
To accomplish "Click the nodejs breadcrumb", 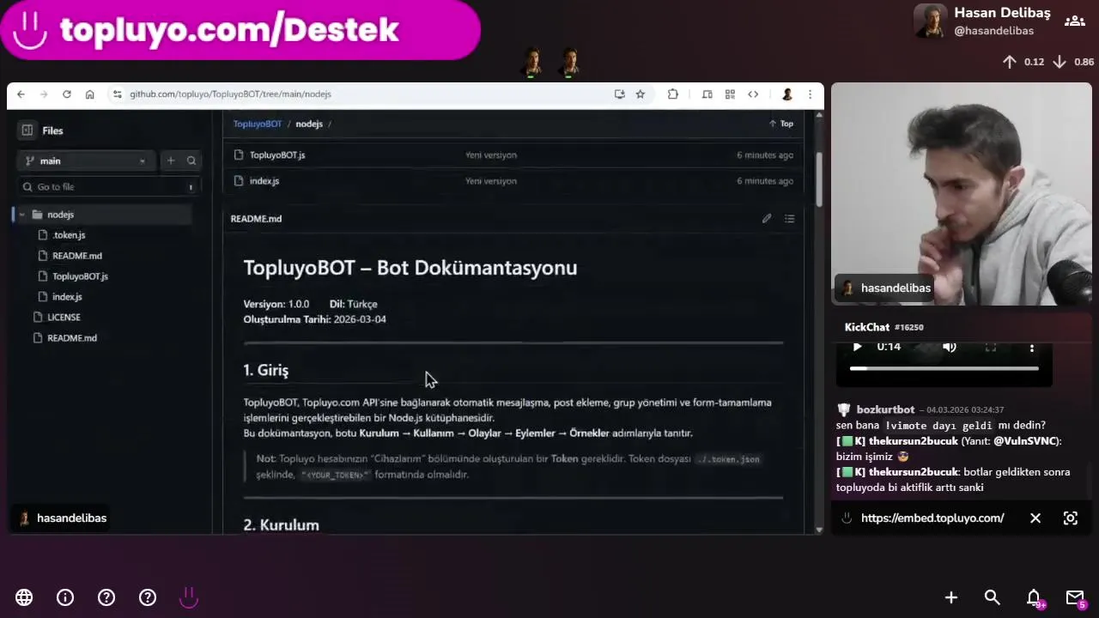I will (309, 124).
